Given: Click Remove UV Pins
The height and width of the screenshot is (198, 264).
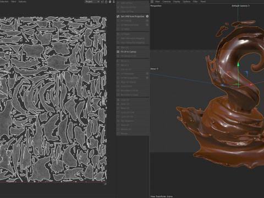Looking at the screenshot, I should pos(133,7).
